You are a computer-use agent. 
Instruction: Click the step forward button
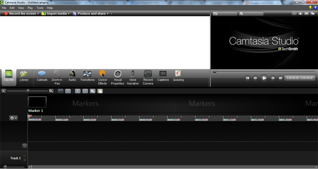click(273, 78)
